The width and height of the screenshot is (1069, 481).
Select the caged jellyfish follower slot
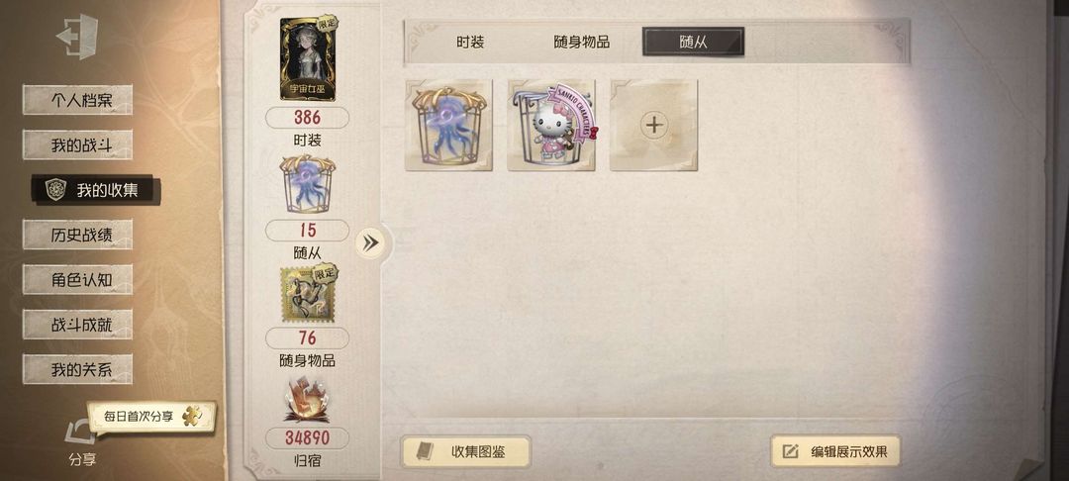pos(448,125)
